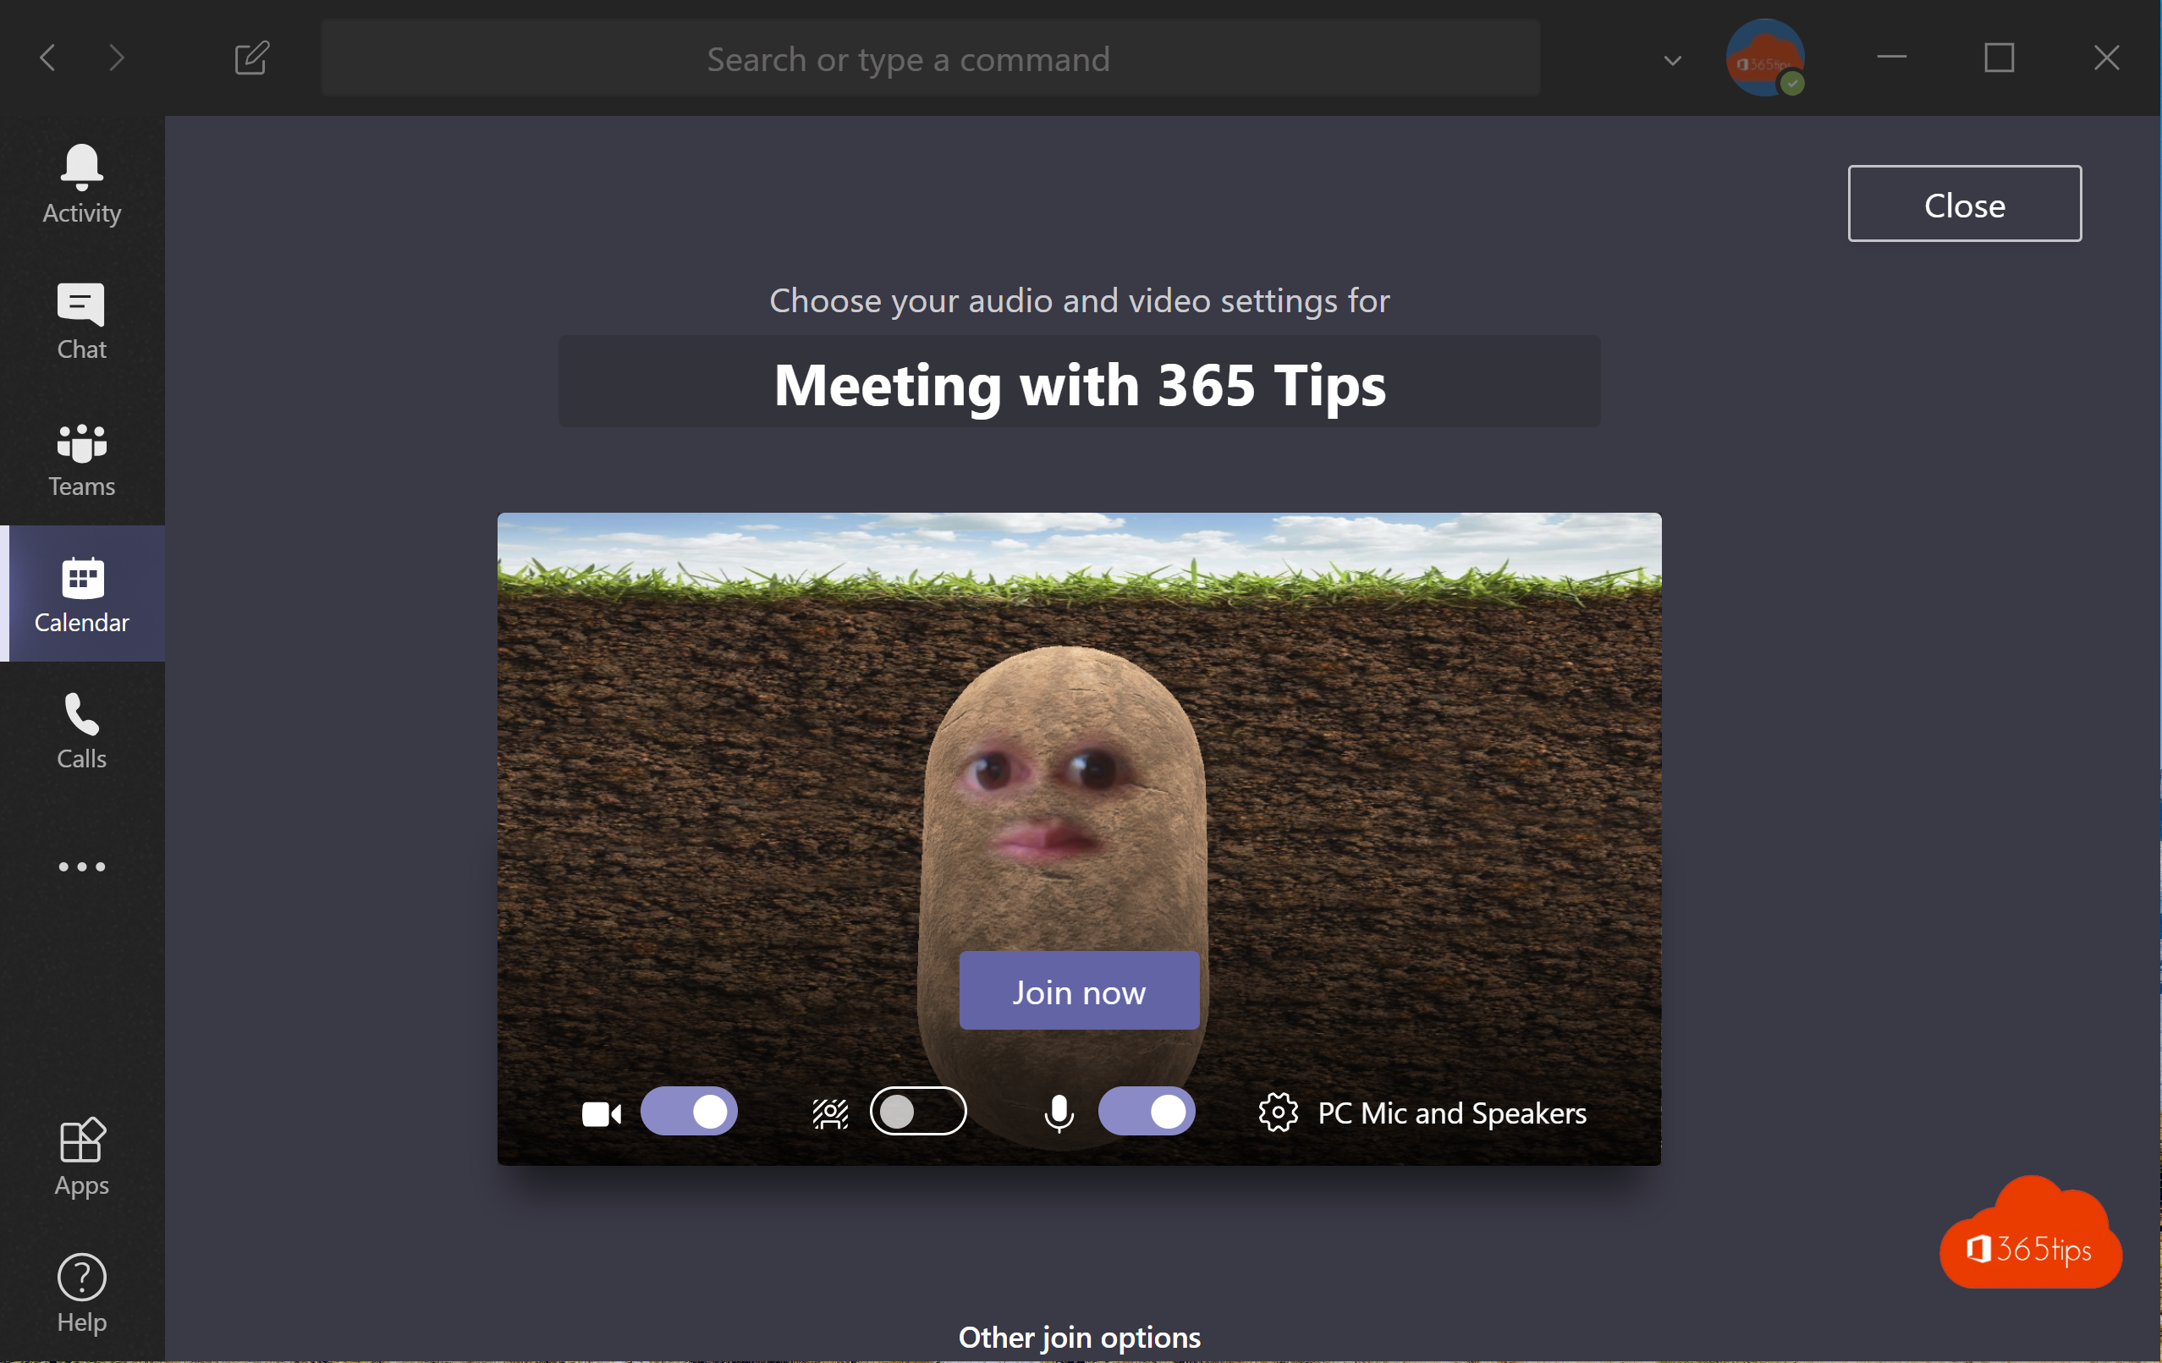This screenshot has height=1363, width=2162.
Task: Navigate to Teams section
Action: click(80, 455)
